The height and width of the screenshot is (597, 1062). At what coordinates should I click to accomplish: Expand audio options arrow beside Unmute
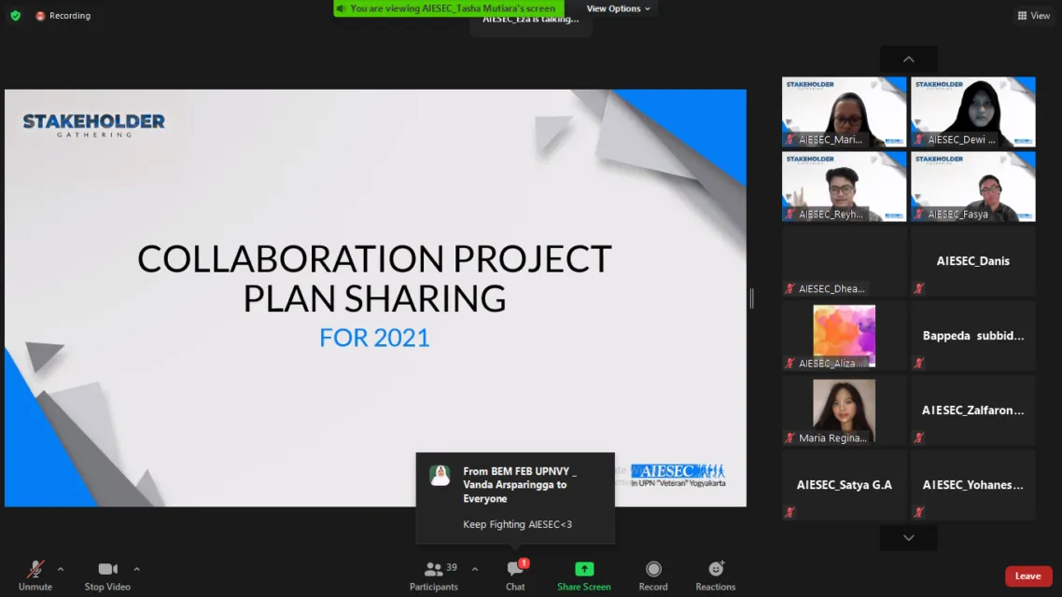[x=61, y=569]
